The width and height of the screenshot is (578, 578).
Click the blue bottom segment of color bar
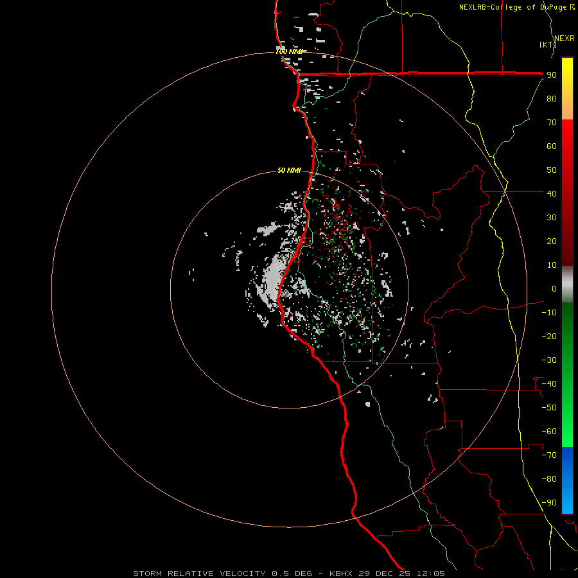[567, 480]
